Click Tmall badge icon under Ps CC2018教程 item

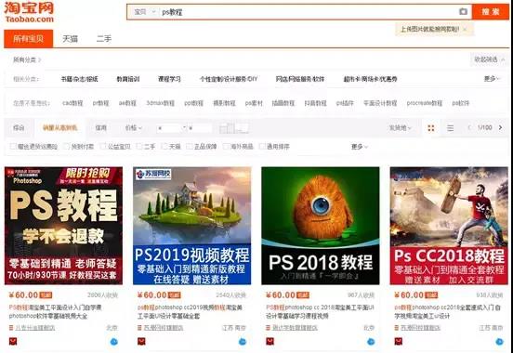(398, 342)
